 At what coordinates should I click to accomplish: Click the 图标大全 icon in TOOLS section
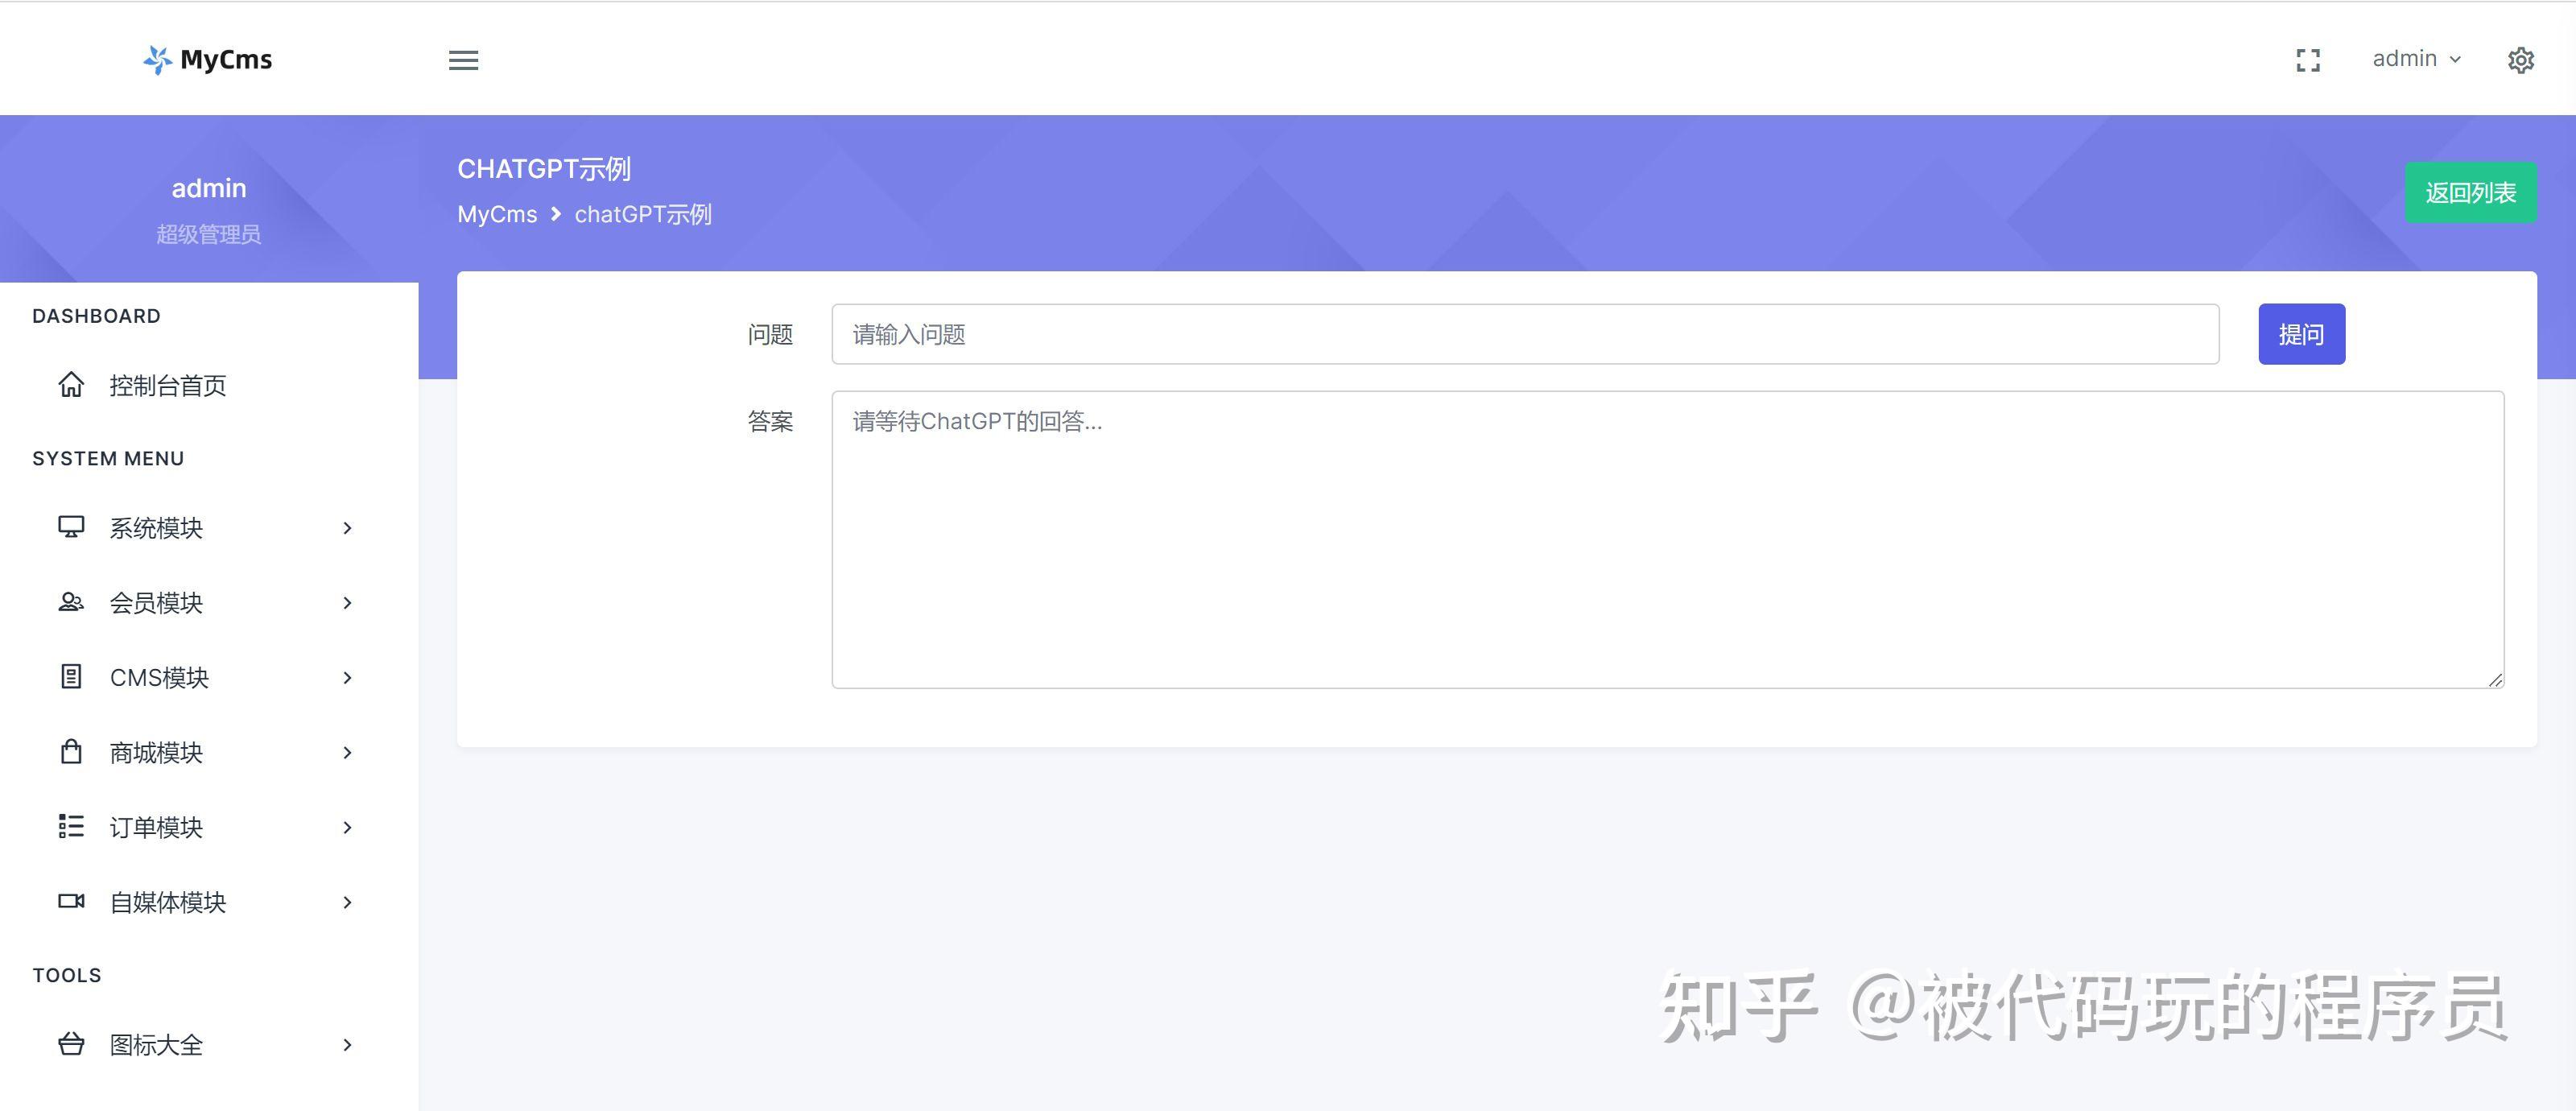coord(71,1045)
